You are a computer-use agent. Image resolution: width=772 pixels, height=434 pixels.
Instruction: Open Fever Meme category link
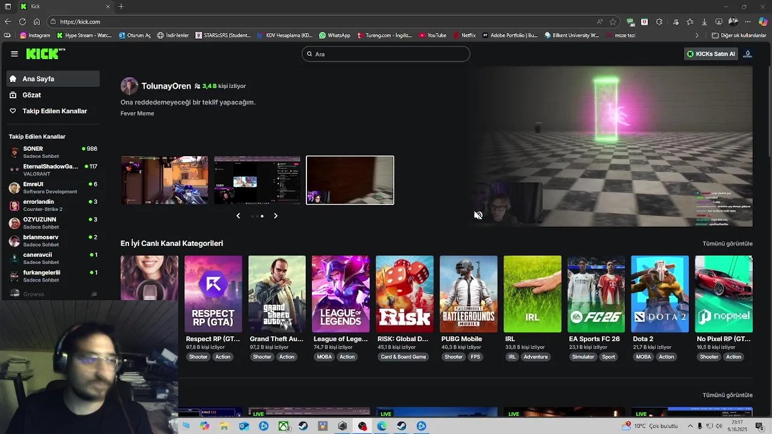(x=137, y=113)
